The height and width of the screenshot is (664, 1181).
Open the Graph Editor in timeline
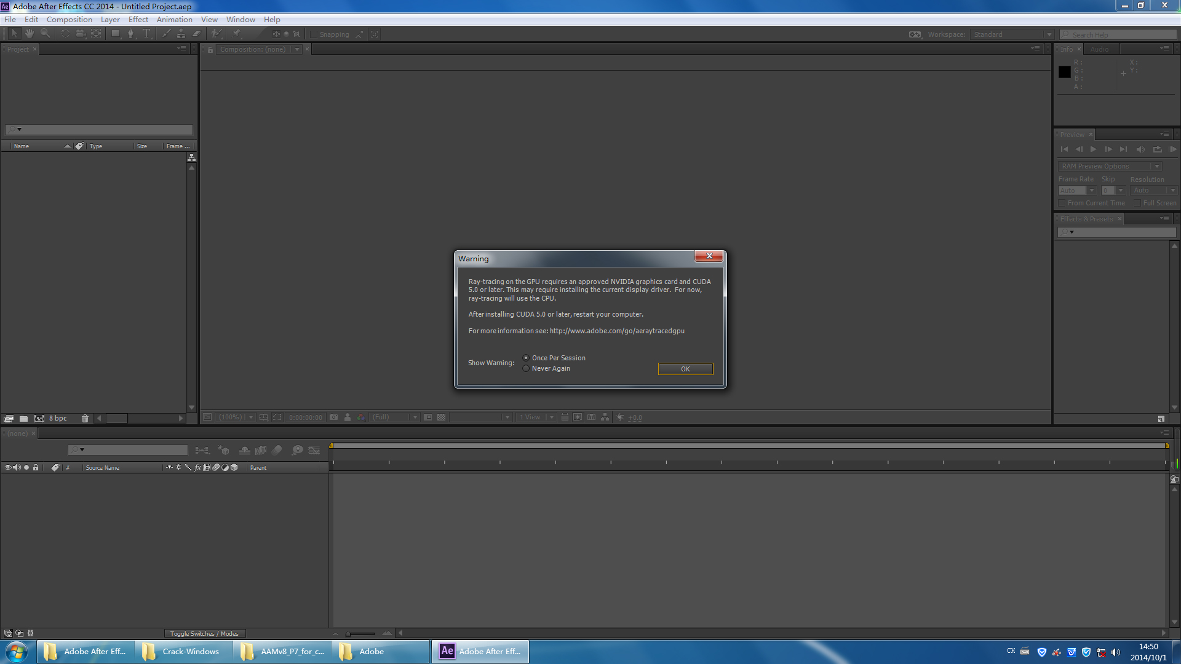click(314, 451)
